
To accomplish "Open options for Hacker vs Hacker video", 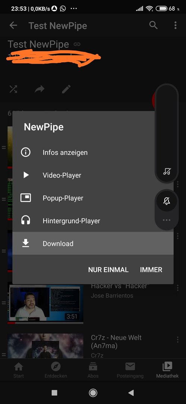I will coord(177,288).
